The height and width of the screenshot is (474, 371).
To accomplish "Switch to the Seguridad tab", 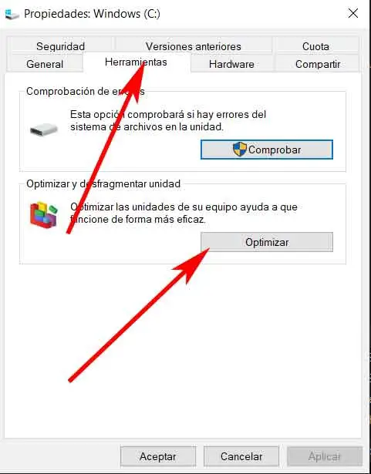I will point(60,46).
